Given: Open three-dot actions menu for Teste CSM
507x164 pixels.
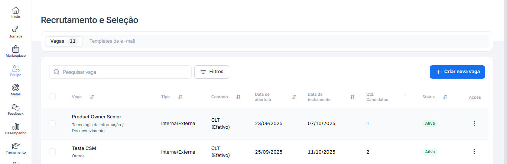Looking at the screenshot, I should (474, 151).
